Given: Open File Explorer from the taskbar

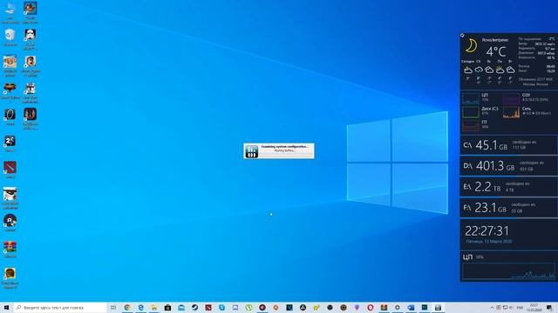Looking at the screenshot, I should (x=154, y=307).
